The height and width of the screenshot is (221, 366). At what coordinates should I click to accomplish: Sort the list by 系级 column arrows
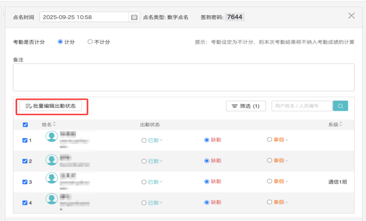click(x=341, y=124)
